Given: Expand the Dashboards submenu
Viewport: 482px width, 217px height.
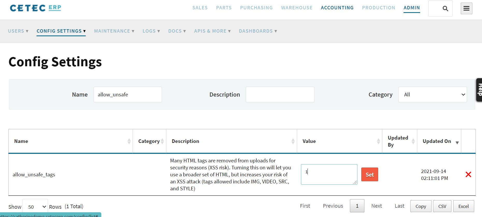Looking at the screenshot, I should click(x=258, y=31).
